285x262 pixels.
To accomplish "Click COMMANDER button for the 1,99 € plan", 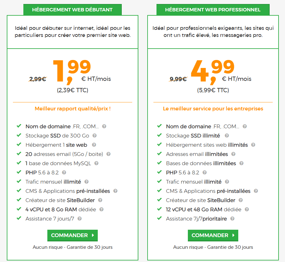I will coord(72,236).
